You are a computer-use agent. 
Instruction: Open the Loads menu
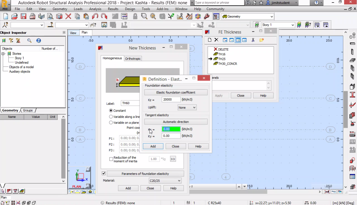(x=78, y=9)
